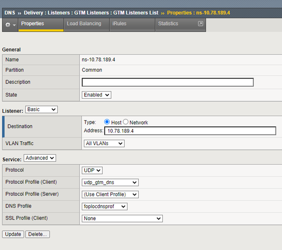Open the Statistics tab

pos(168,24)
